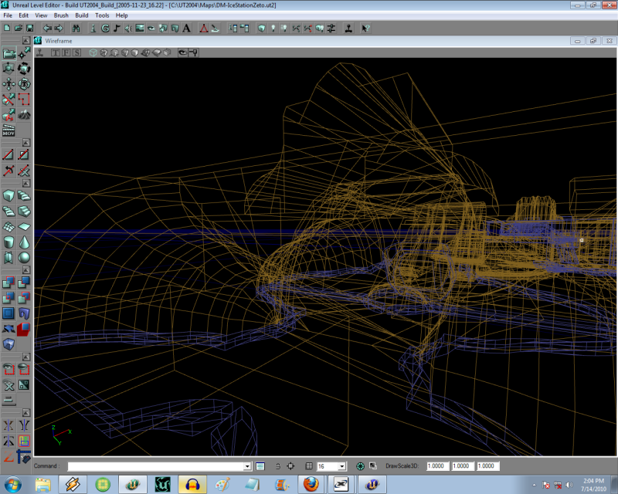Click the Command input field
618x494 pixels.
click(x=156, y=466)
